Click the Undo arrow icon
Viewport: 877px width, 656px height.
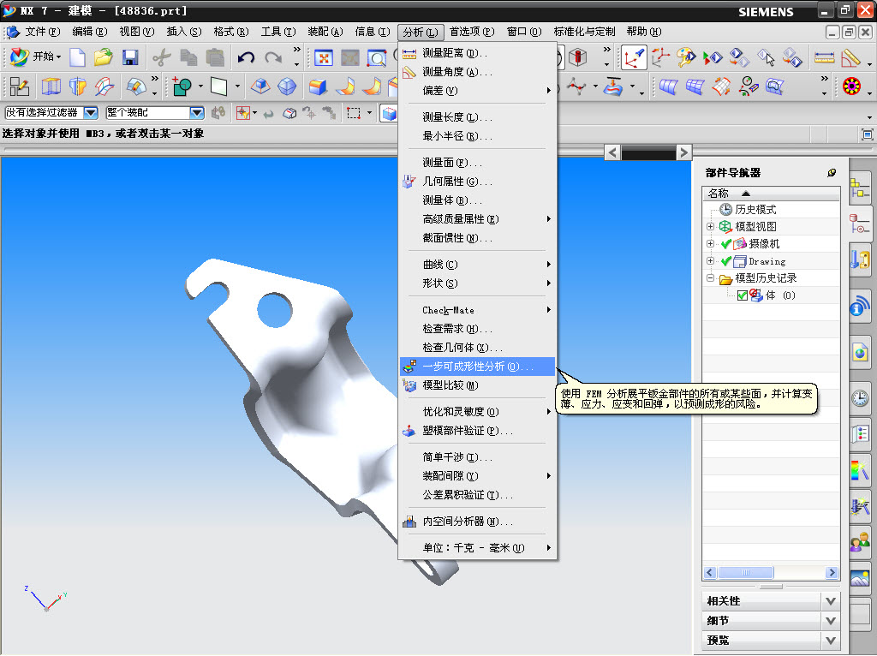(x=246, y=57)
